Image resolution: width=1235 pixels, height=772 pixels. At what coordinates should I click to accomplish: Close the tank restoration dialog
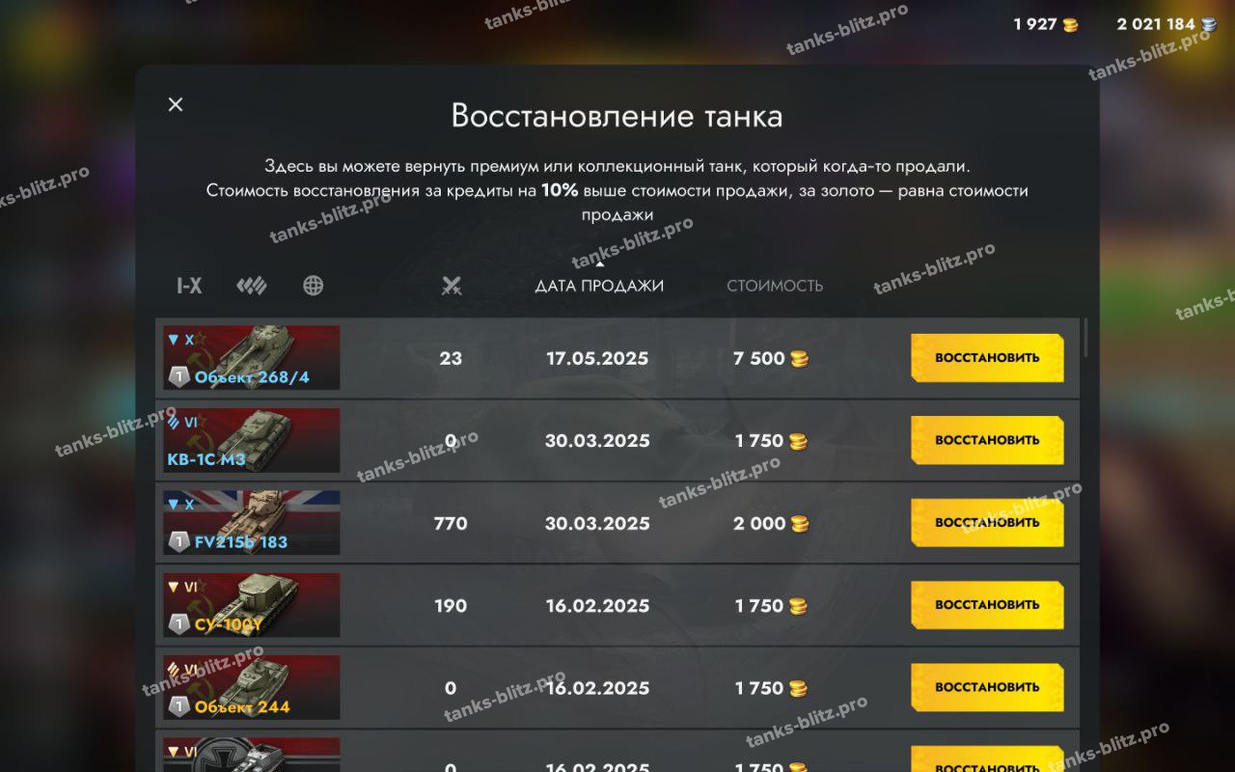(x=176, y=104)
